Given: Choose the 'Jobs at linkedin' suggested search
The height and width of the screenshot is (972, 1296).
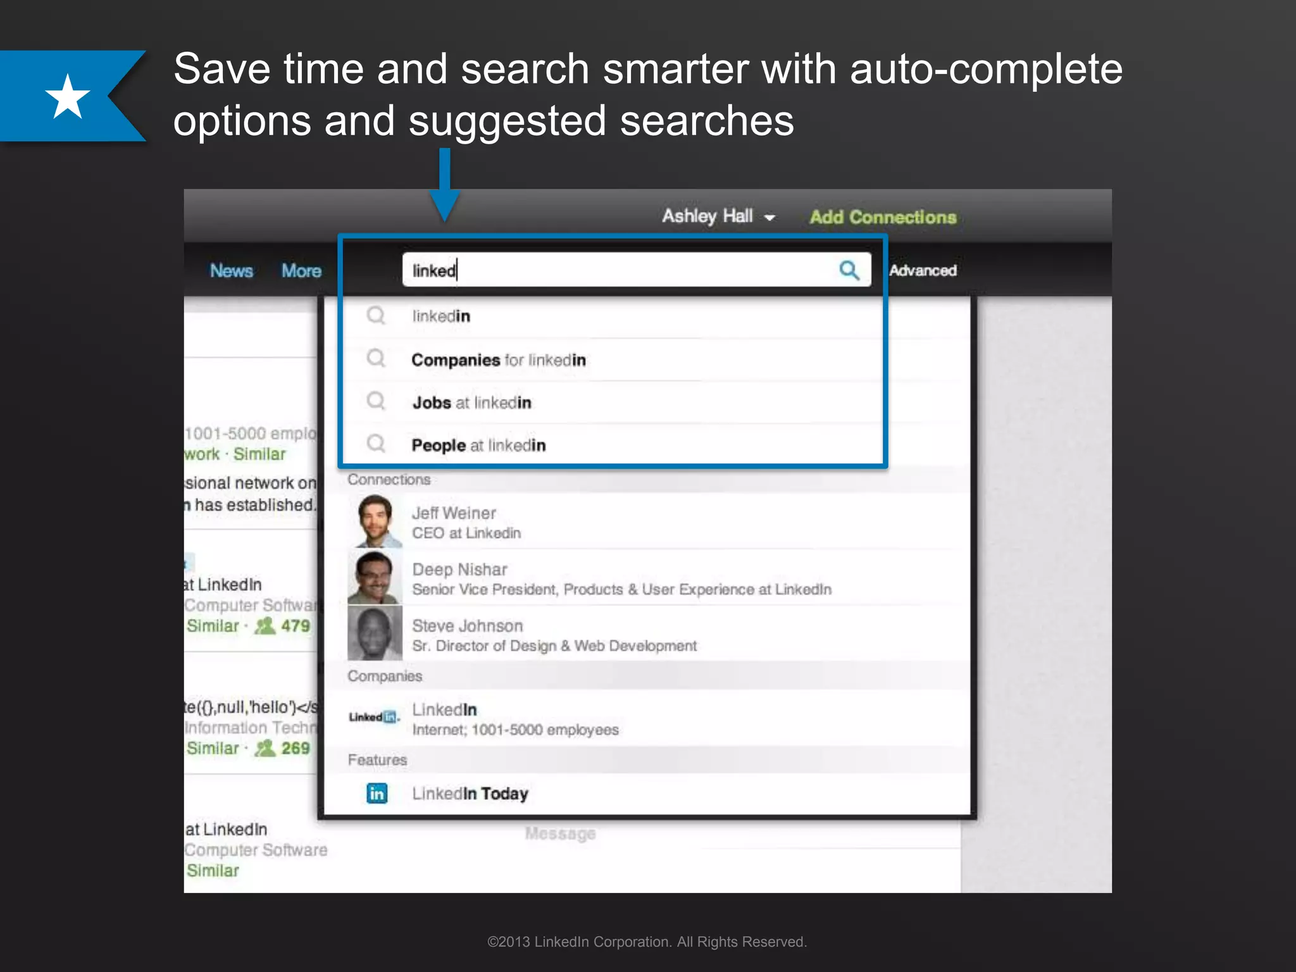Looking at the screenshot, I should pyautogui.click(x=471, y=402).
